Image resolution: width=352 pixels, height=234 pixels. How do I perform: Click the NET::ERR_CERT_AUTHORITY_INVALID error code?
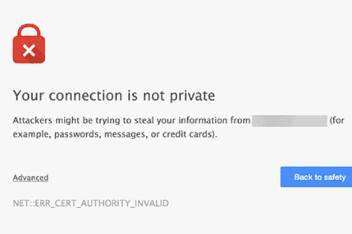(x=91, y=204)
